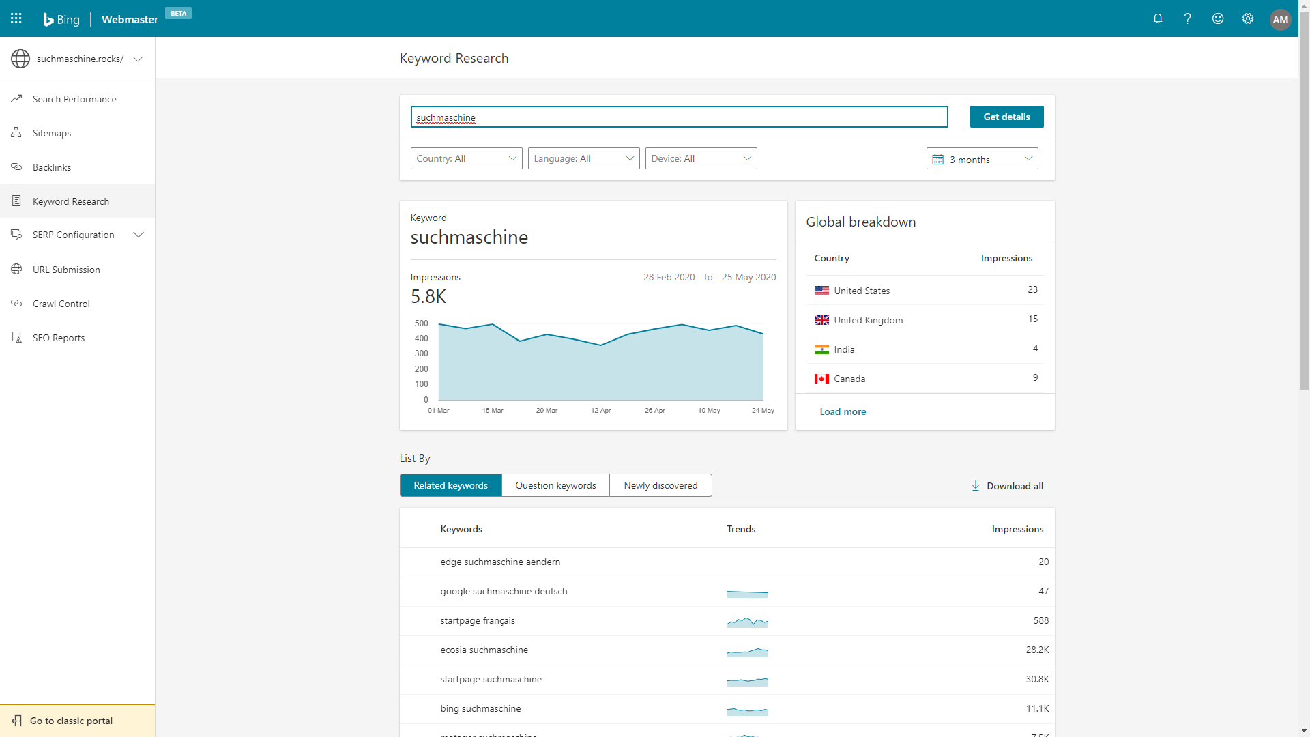Click the Backlinks chain icon
Viewport: 1310px width, 737px height.
click(x=16, y=167)
